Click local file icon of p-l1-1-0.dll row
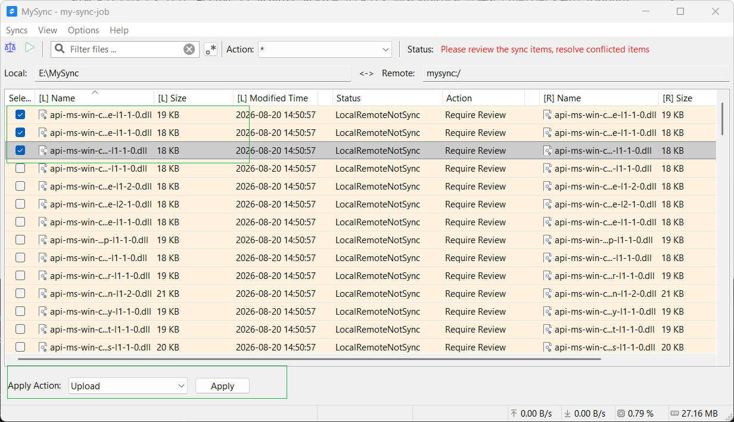 point(43,240)
